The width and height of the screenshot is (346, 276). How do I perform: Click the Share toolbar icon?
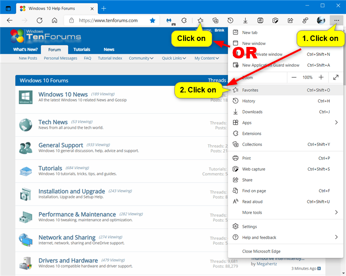[x=290, y=20]
